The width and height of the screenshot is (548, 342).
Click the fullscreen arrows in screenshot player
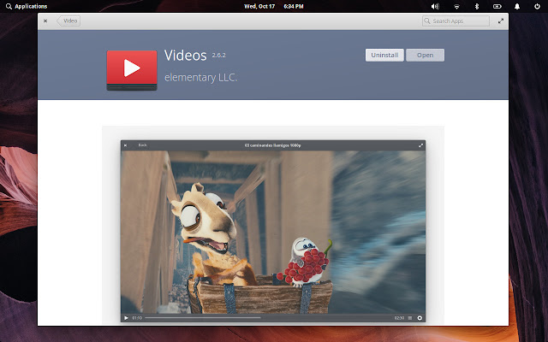coord(420,145)
